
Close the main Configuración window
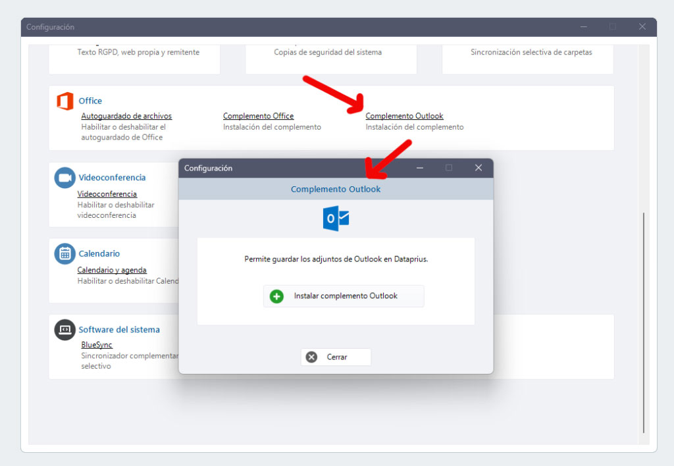point(642,26)
